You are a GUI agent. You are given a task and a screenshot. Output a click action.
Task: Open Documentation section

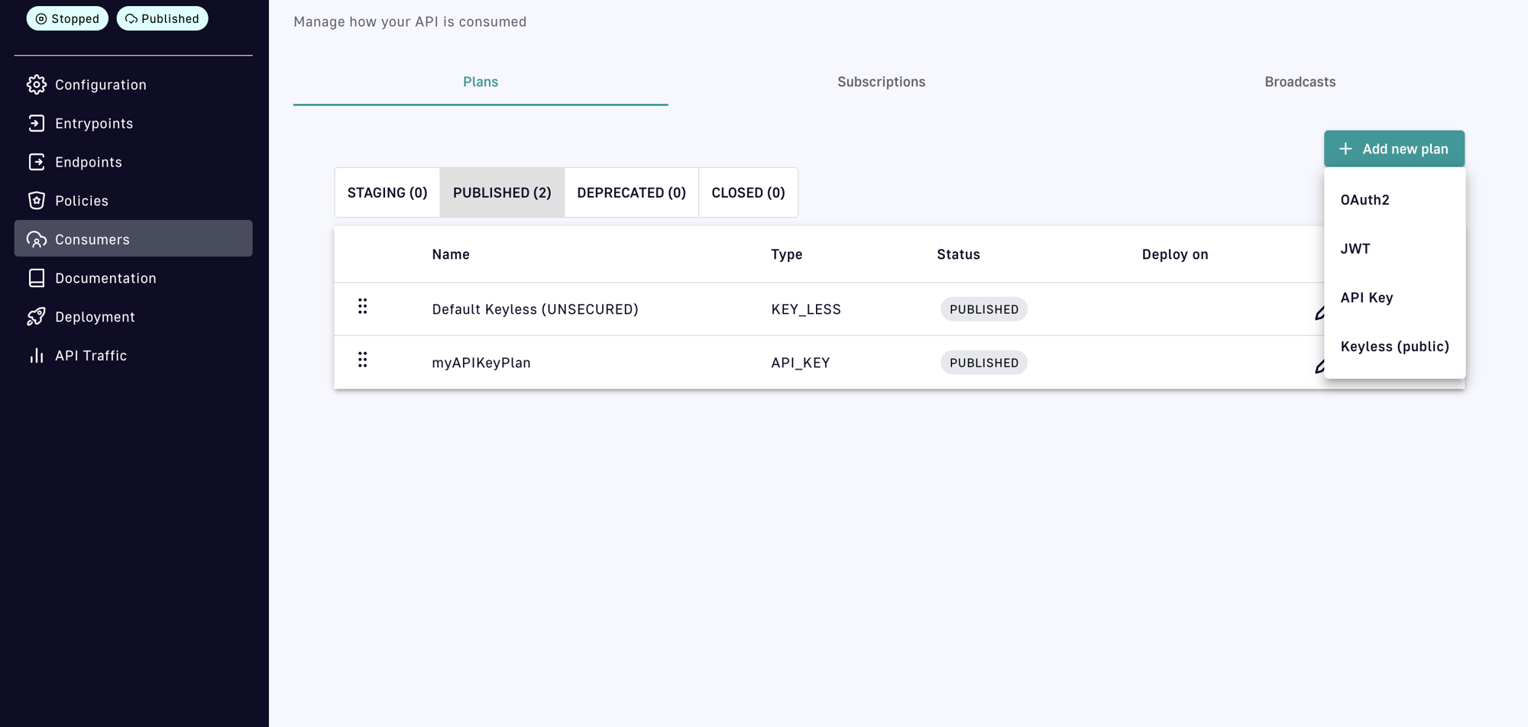pos(133,278)
